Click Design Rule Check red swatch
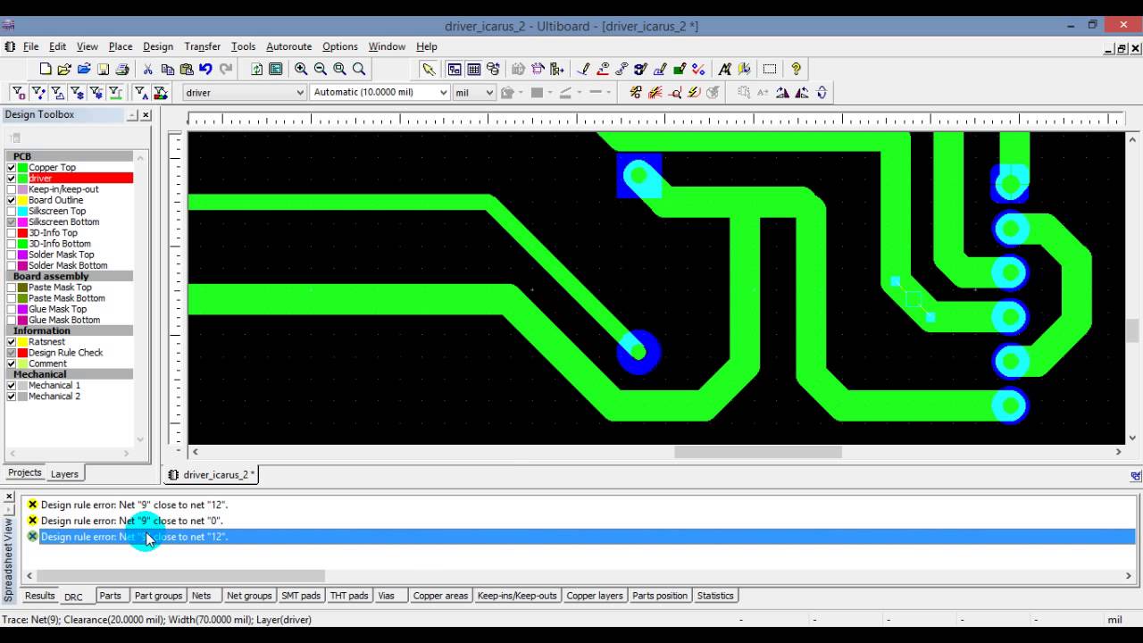Viewport: 1143px width, 643px height. pyautogui.click(x=22, y=353)
